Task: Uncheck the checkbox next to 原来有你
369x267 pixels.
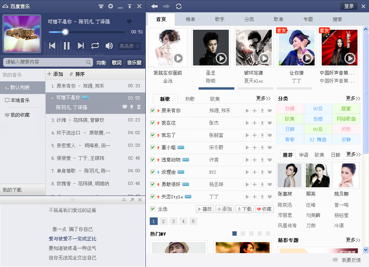Action: click(152, 111)
